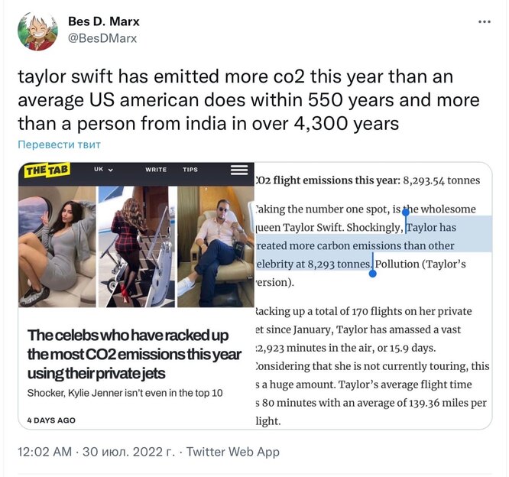This screenshot has height=477, width=509.
Task: Open the TIPS menu item
Action: 190,170
